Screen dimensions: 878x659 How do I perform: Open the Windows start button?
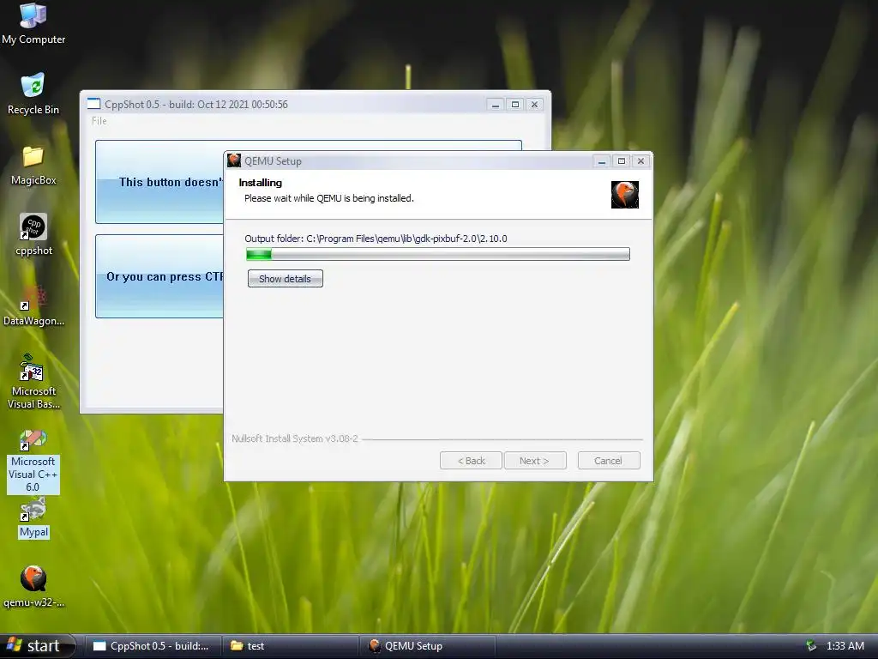[38, 646]
